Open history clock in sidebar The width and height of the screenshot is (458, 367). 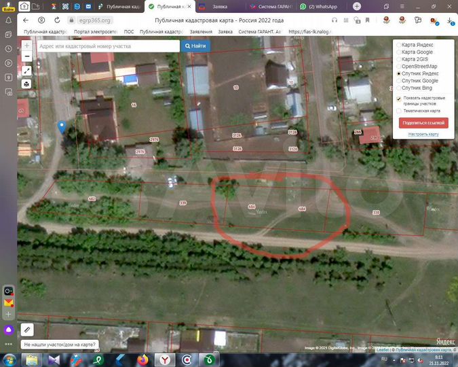tap(8, 48)
